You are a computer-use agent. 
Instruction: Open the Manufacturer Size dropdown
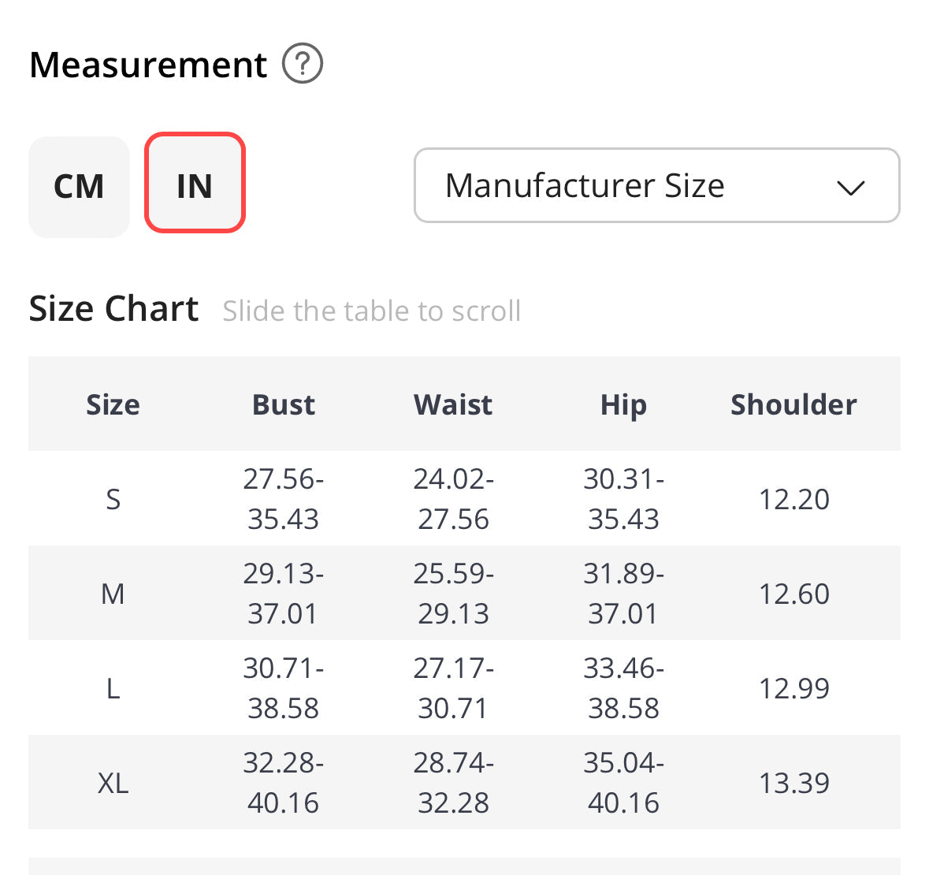point(656,186)
